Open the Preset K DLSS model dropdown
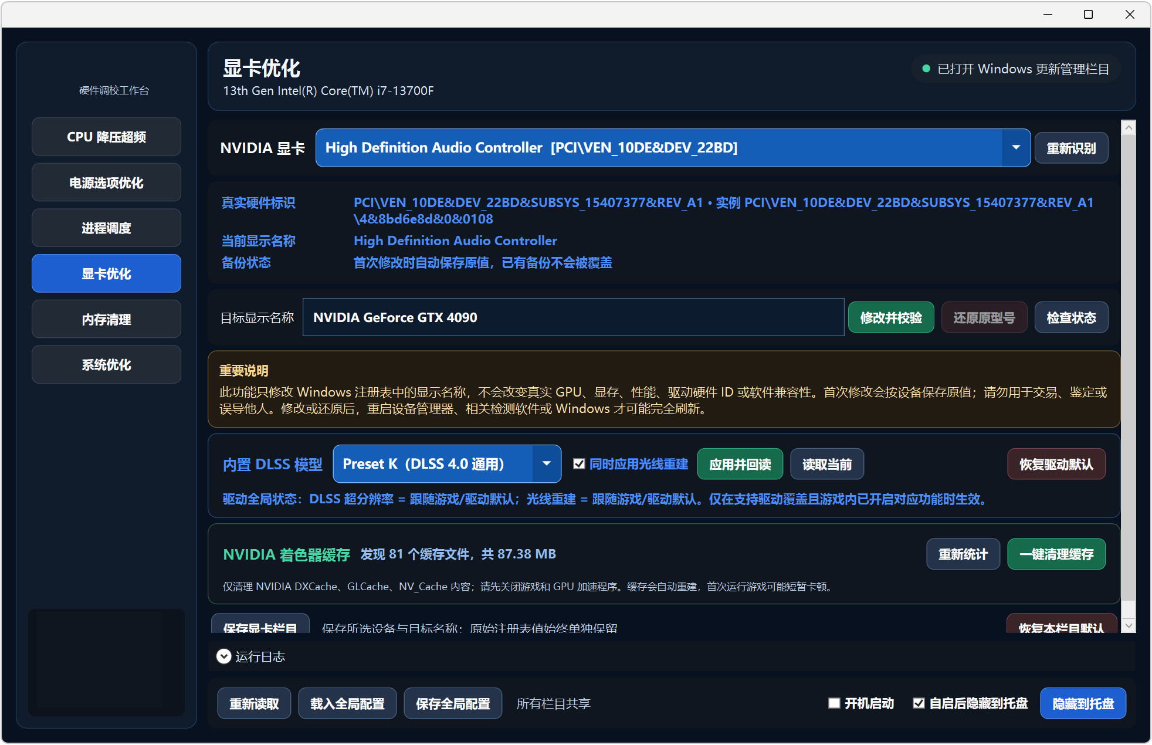 pyautogui.click(x=447, y=464)
